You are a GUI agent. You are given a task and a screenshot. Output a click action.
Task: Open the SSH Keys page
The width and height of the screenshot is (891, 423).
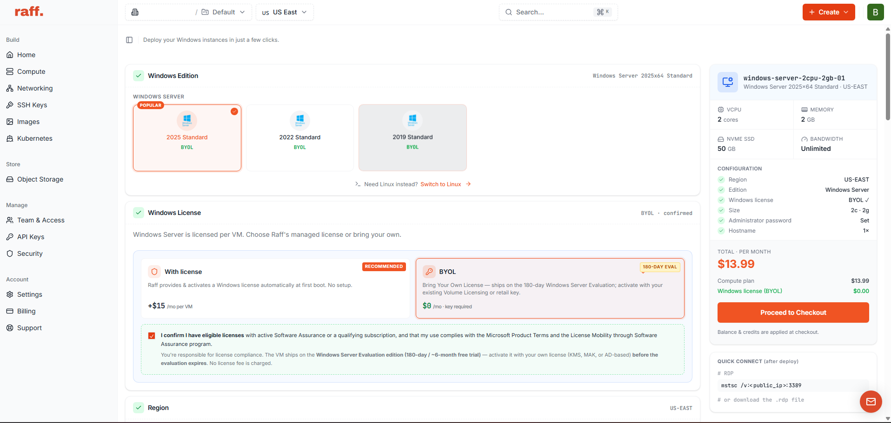pyautogui.click(x=32, y=105)
